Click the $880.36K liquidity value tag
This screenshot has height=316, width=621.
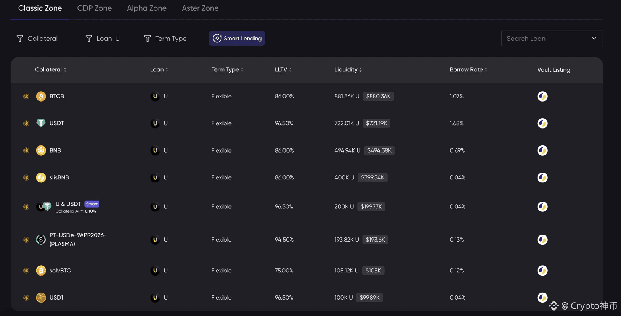378,96
